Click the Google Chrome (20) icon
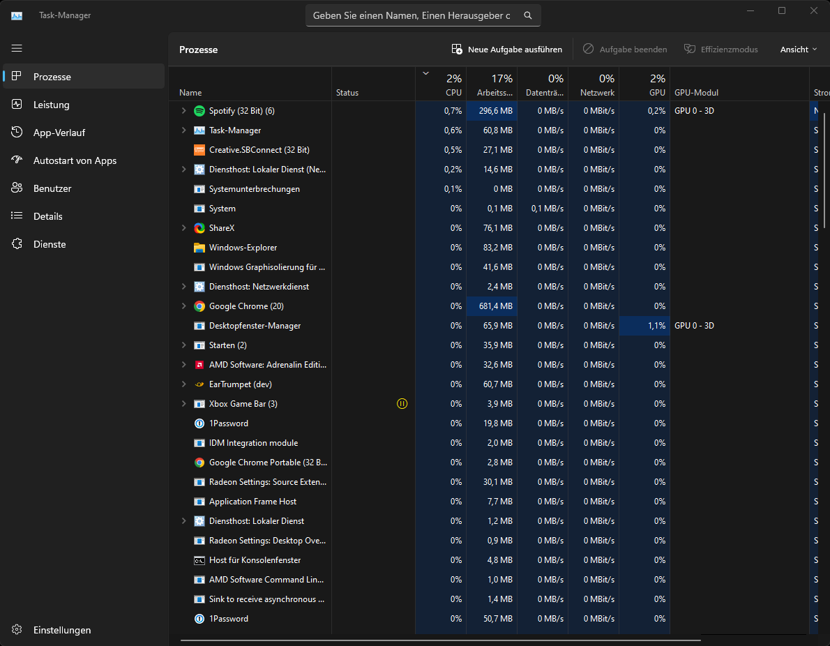 click(199, 306)
